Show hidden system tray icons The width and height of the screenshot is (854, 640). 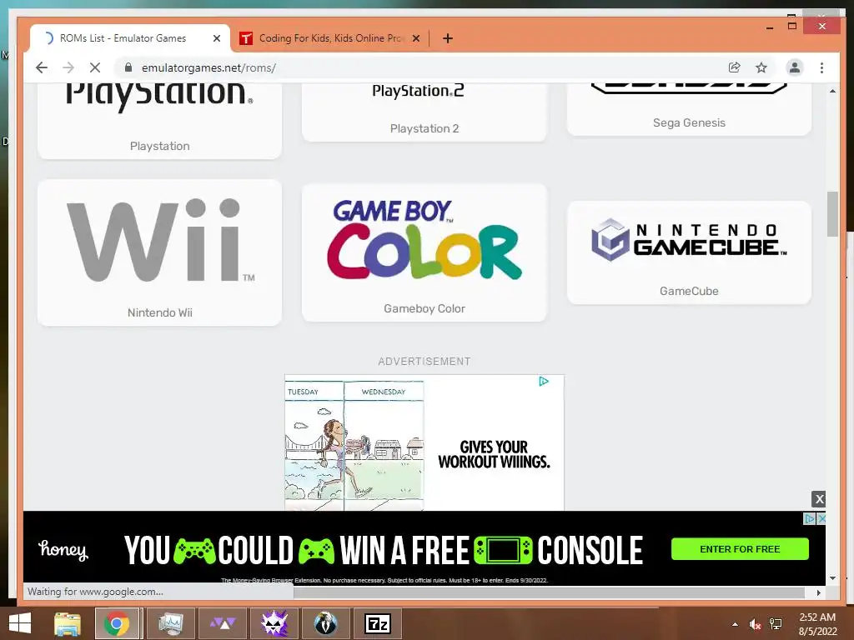click(735, 624)
